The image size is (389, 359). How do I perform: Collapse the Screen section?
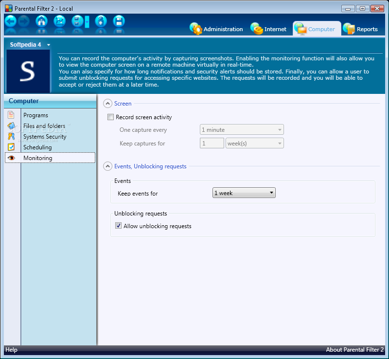coord(107,104)
